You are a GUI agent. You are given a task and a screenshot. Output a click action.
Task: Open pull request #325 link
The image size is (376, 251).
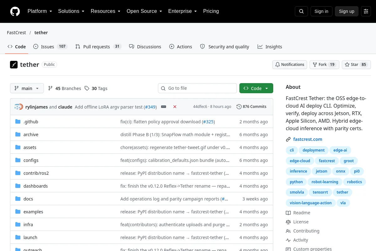pyautogui.click(x=208, y=122)
